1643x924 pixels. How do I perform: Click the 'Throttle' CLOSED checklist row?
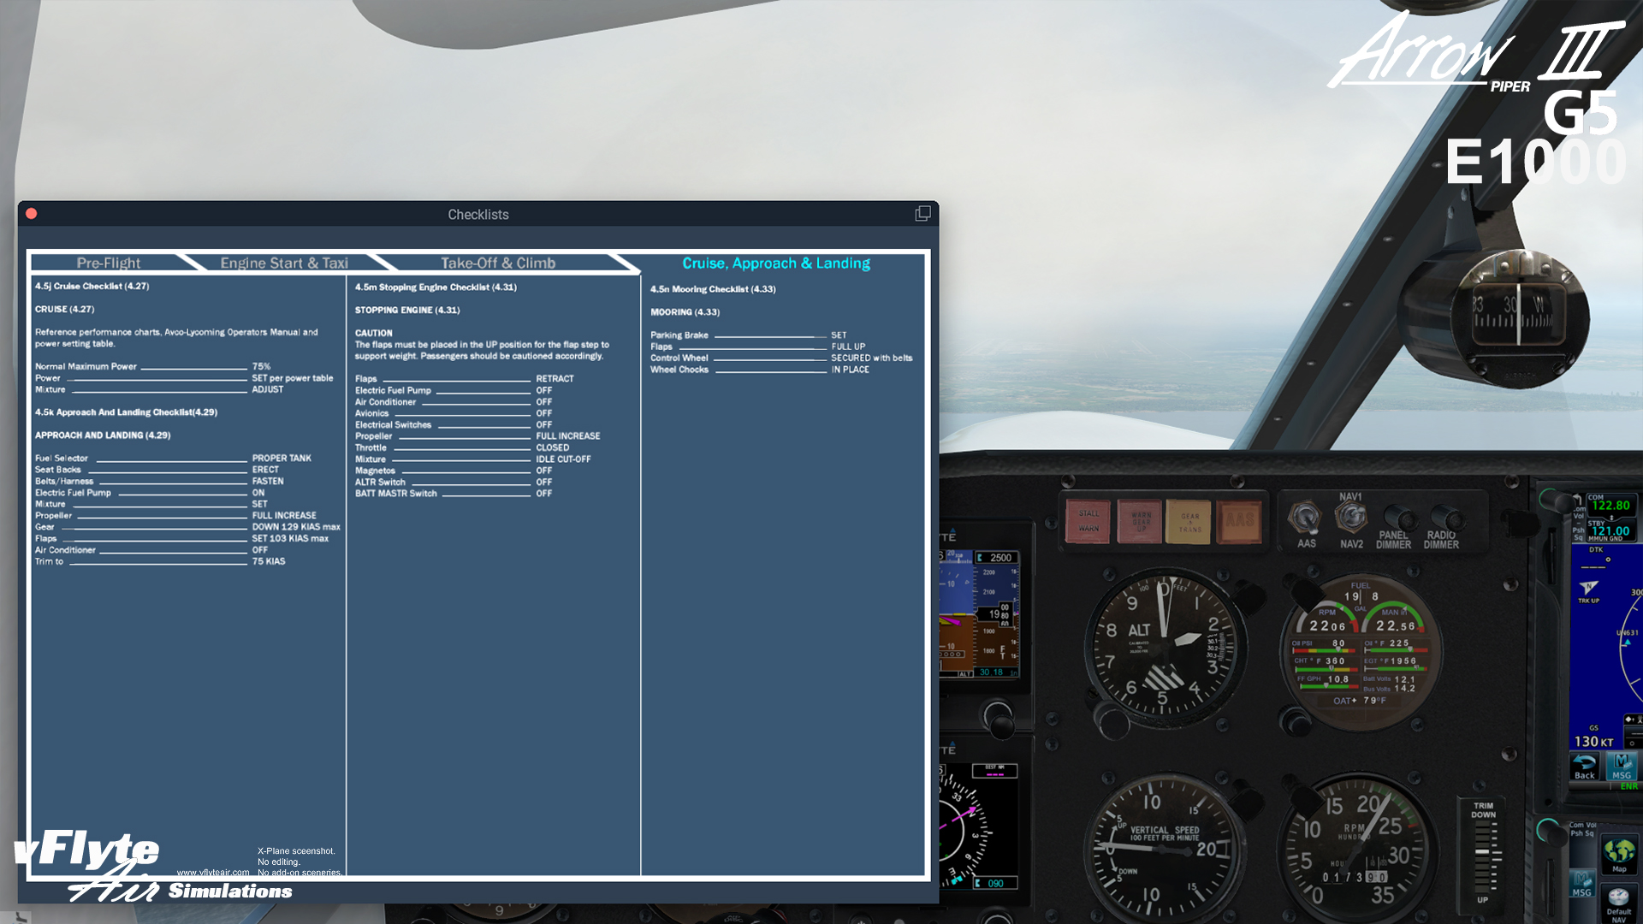[462, 447]
